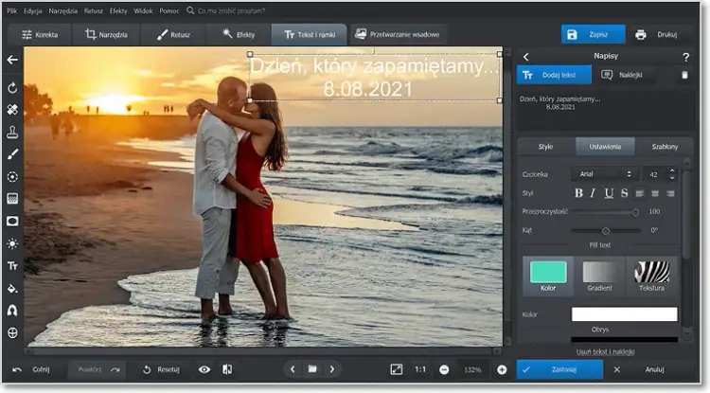
Task: Toggle the eye preview original icon
Action: pos(204,369)
